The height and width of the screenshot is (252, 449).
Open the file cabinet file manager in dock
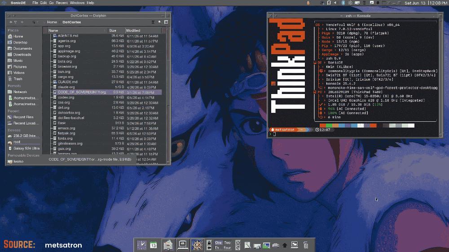168,245
